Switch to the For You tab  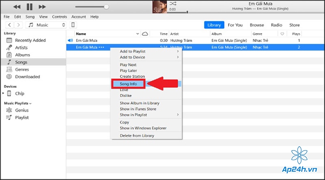[x=235, y=25]
